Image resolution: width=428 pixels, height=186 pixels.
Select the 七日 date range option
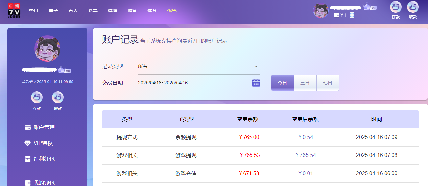click(327, 83)
